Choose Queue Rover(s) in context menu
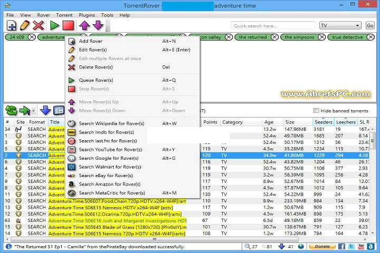This screenshot has height=253, width=380. 132,80
